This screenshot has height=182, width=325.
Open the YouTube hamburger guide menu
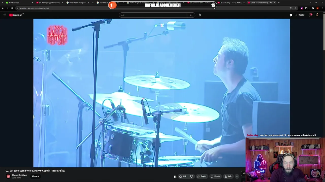[4, 15]
